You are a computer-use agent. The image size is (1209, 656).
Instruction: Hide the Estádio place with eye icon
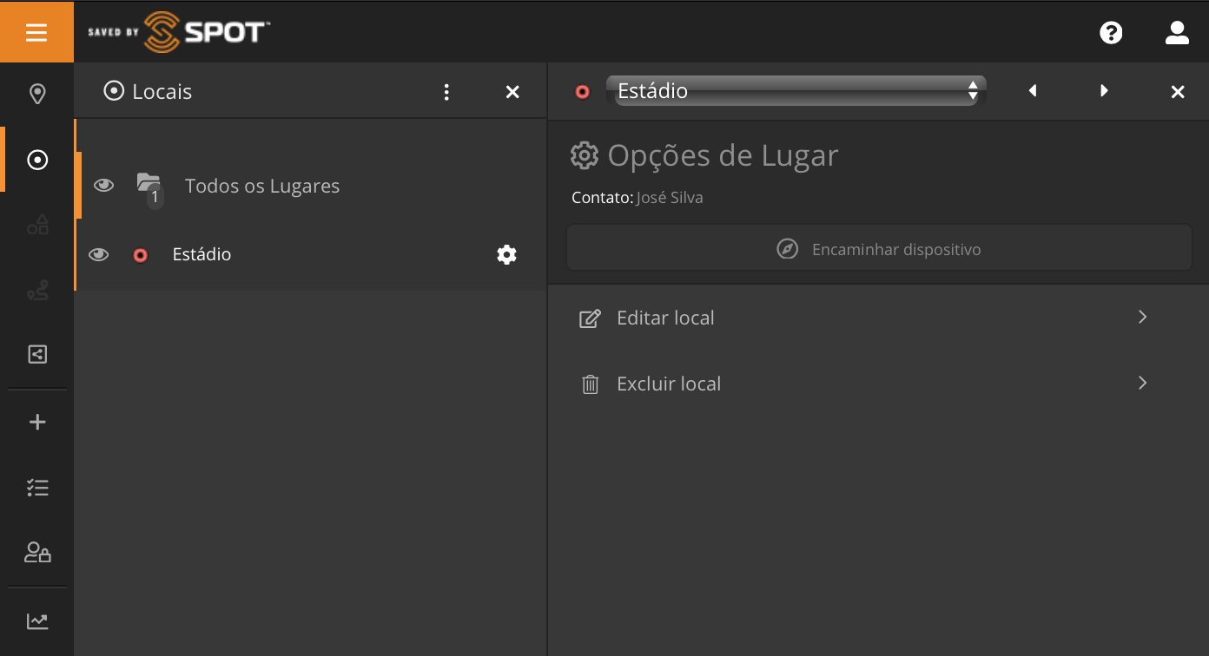[x=99, y=254]
